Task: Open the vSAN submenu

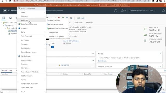Action: click(32, 92)
